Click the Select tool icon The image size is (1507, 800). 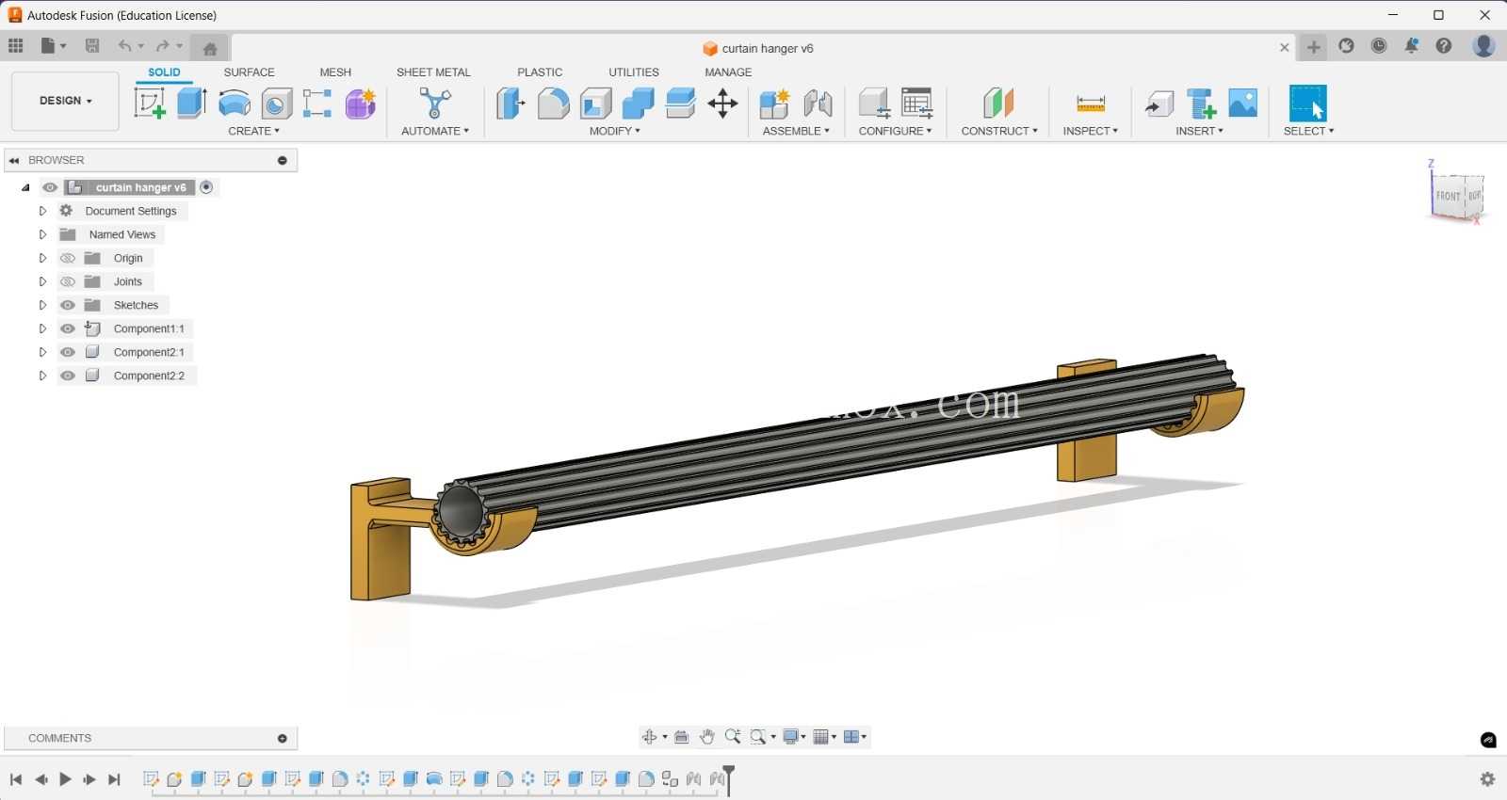(x=1307, y=103)
